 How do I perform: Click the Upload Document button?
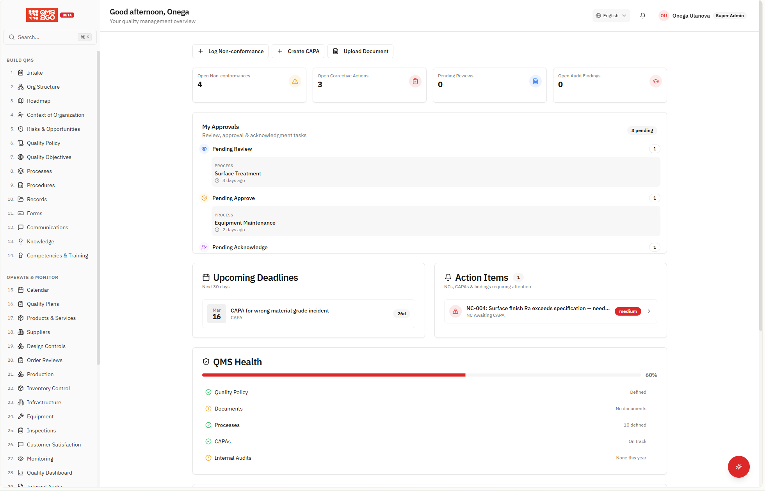click(x=360, y=51)
